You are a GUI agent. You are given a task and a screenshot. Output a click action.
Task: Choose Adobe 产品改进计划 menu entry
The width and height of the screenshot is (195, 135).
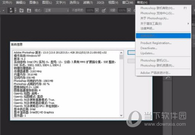163,73
